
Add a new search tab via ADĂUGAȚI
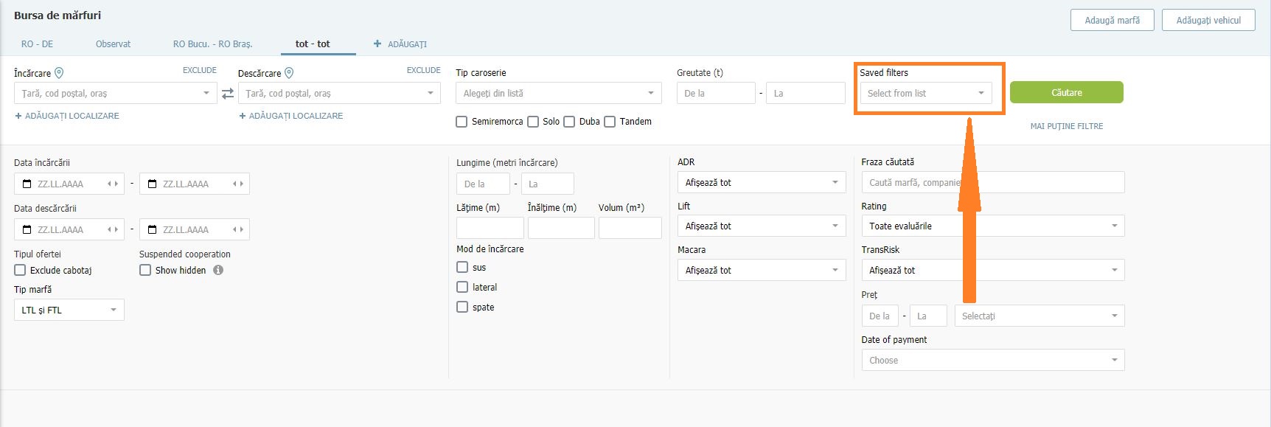[400, 44]
